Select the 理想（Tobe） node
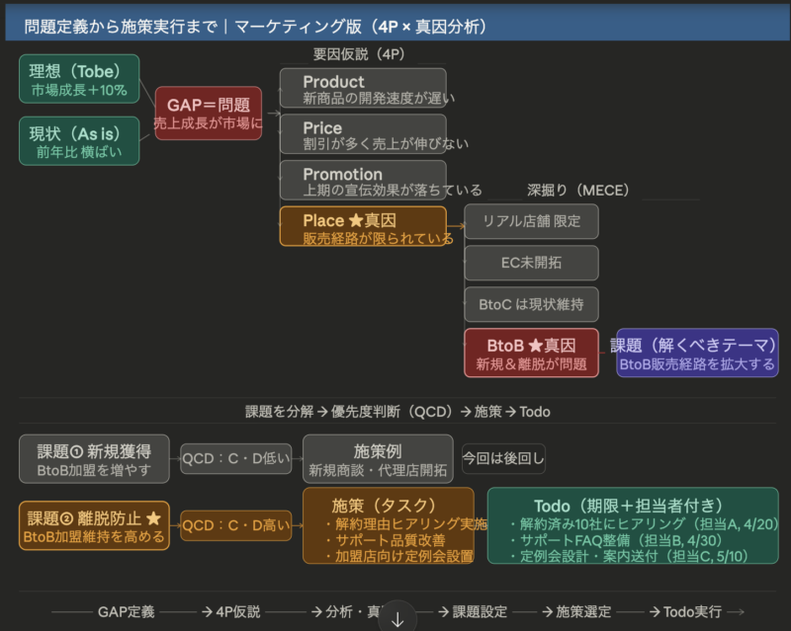 (x=79, y=79)
